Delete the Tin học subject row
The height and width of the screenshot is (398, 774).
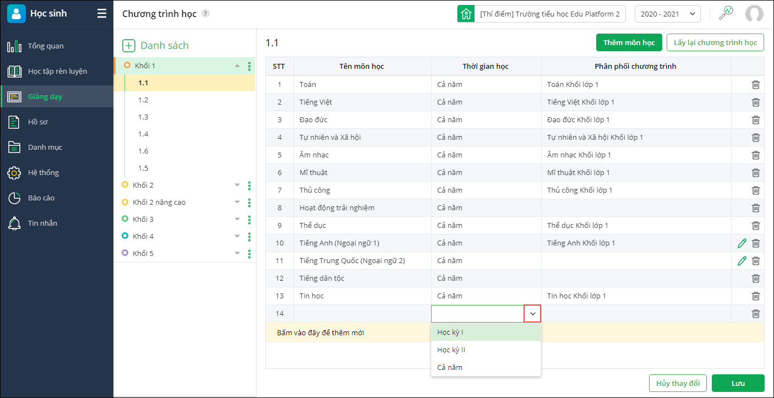(755, 296)
